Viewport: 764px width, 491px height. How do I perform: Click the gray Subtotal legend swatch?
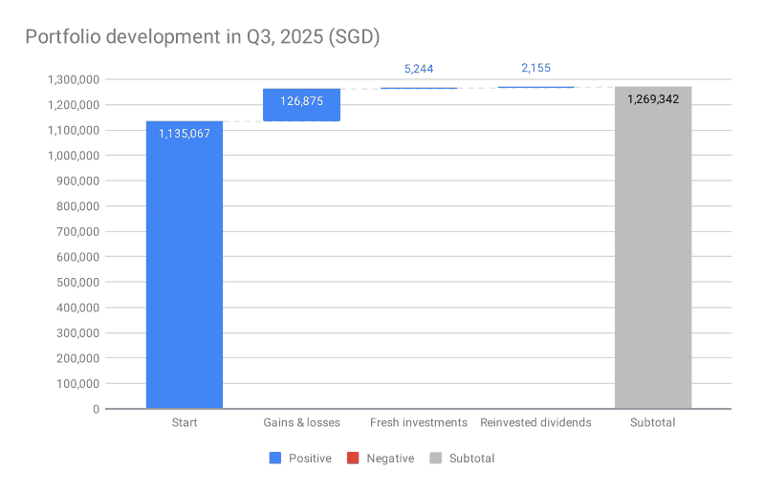coord(435,459)
